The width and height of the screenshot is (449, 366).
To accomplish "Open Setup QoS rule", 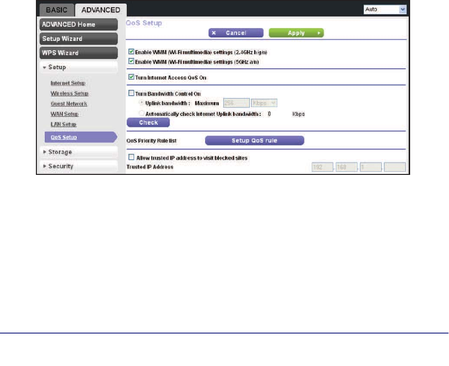I will click(x=255, y=141).
